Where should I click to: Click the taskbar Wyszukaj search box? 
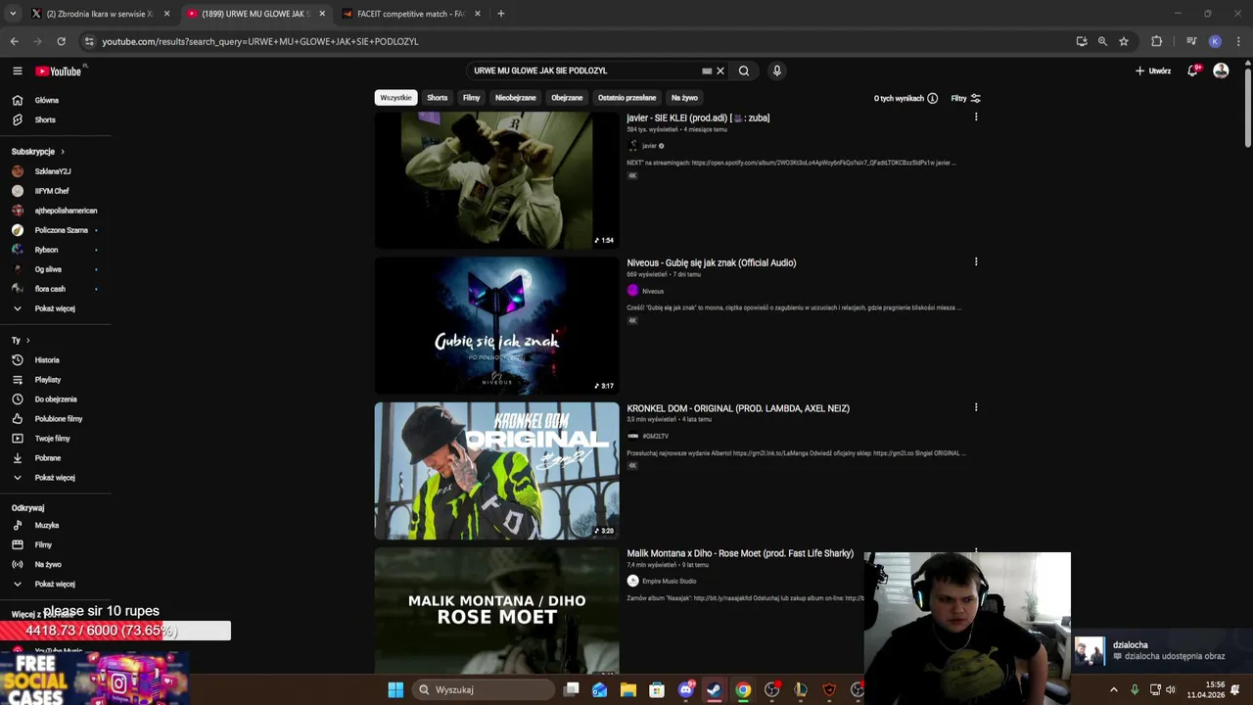484,689
